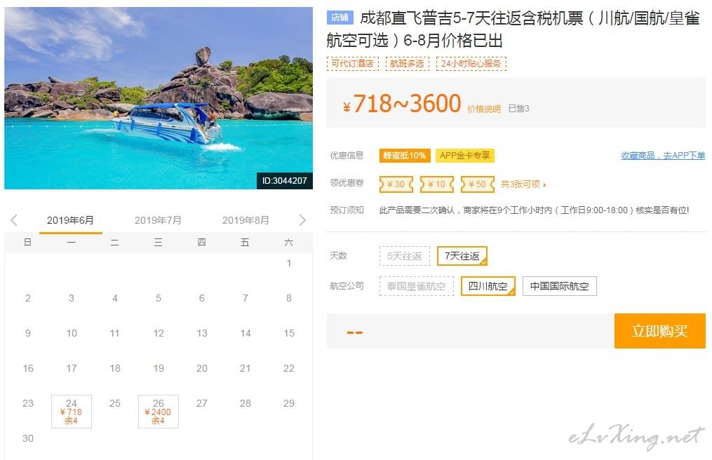The height and width of the screenshot is (460, 712).
Task: Claim the ¥30 coupon
Action: (396, 184)
